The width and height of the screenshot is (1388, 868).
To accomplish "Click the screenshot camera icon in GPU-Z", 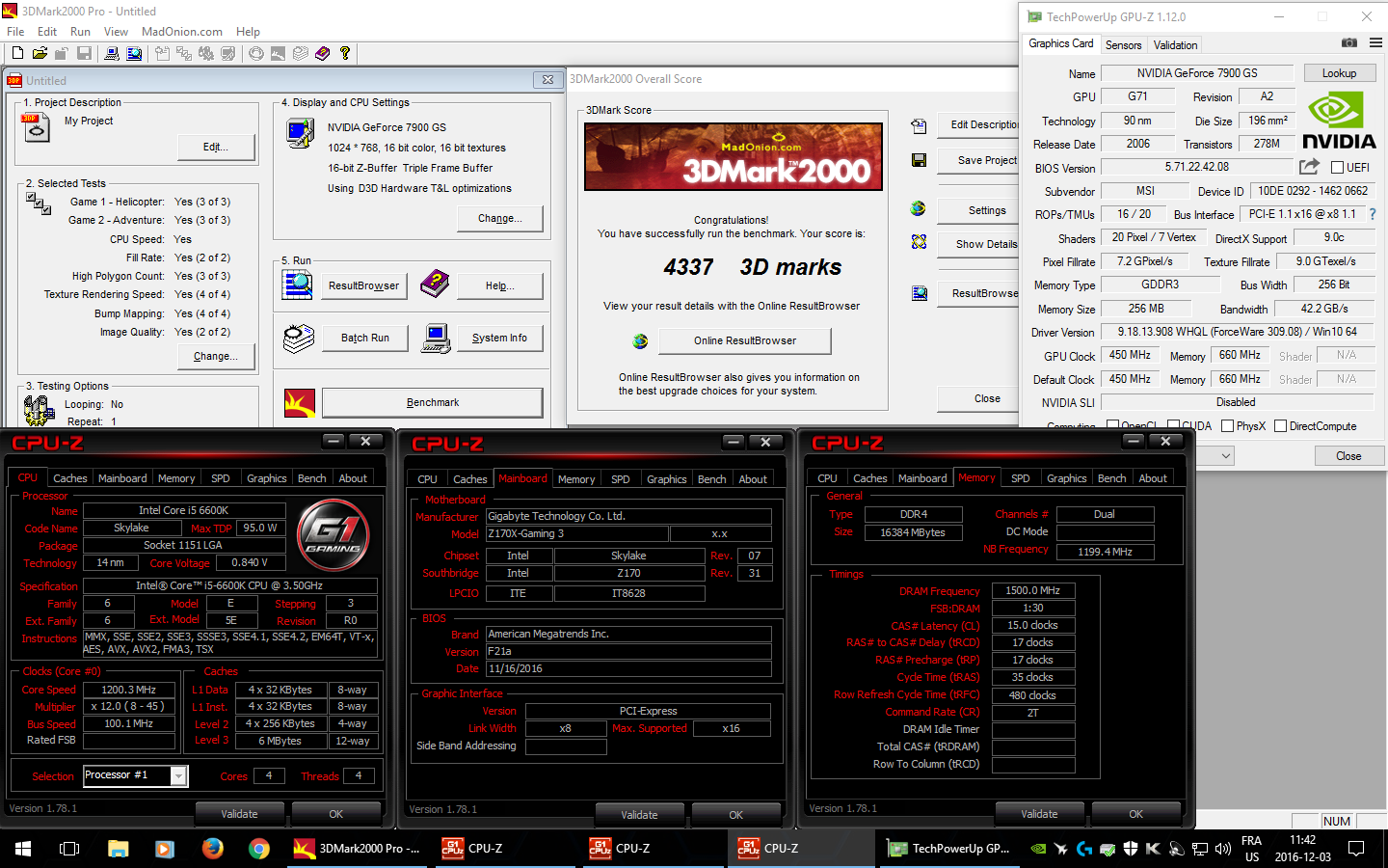I will pyautogui.click(x=1349, y=43).
